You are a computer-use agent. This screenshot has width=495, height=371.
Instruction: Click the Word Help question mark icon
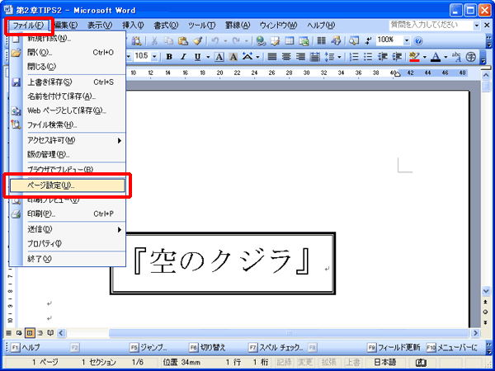coord(418,40)
